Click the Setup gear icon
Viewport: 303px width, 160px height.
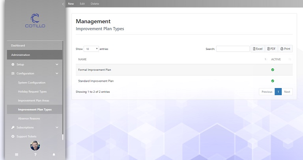13,64
